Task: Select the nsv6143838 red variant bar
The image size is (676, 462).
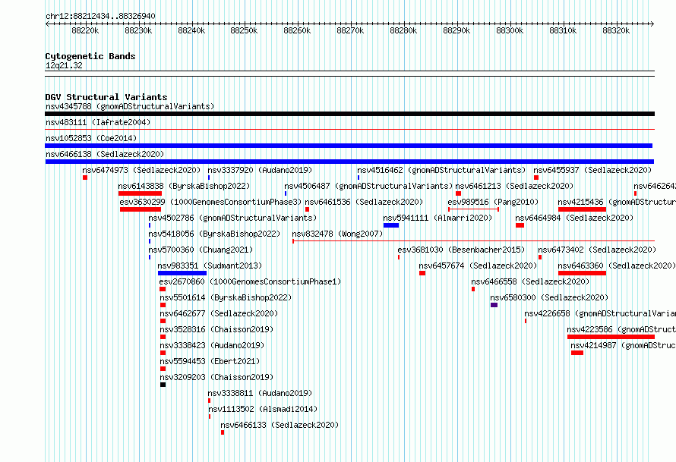Action: (x=140, y=193)
